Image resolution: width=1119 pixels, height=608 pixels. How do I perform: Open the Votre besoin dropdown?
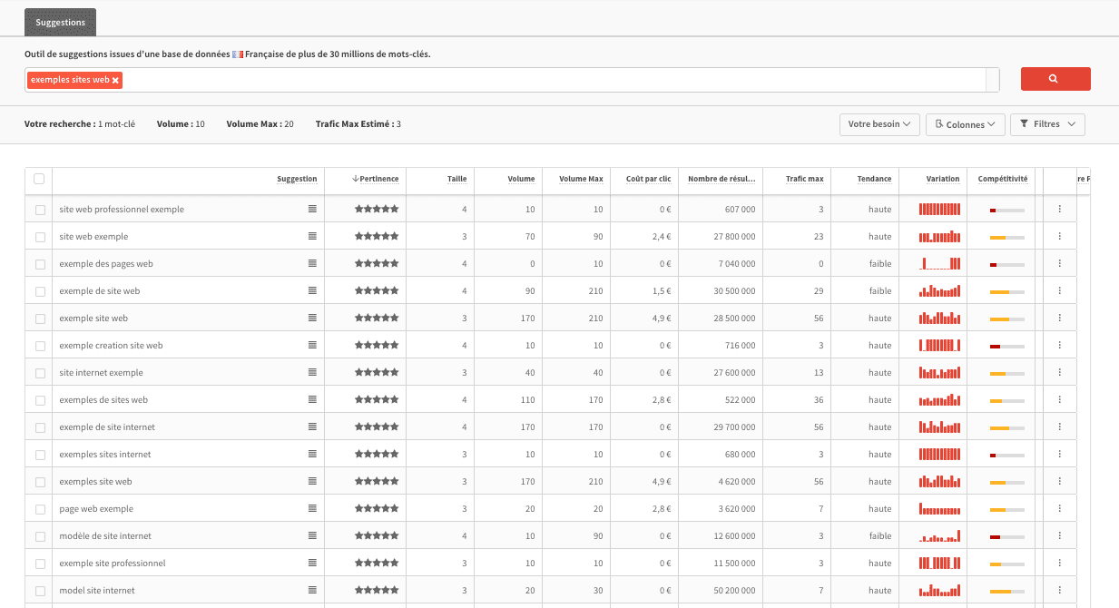pos(879,124)
